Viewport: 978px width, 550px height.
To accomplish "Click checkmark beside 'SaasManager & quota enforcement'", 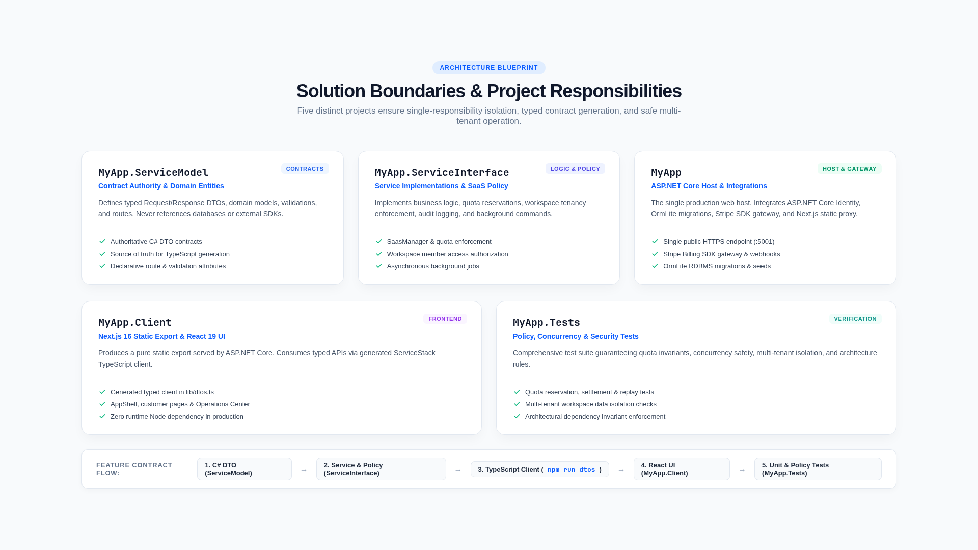I will pyautogui.click(x=379, y=241).
